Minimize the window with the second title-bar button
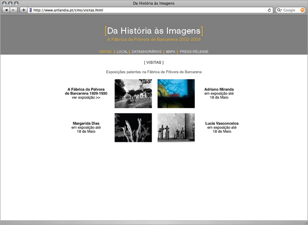The height and width of the screenshot is (225, 308). click(x=10, y=3)
